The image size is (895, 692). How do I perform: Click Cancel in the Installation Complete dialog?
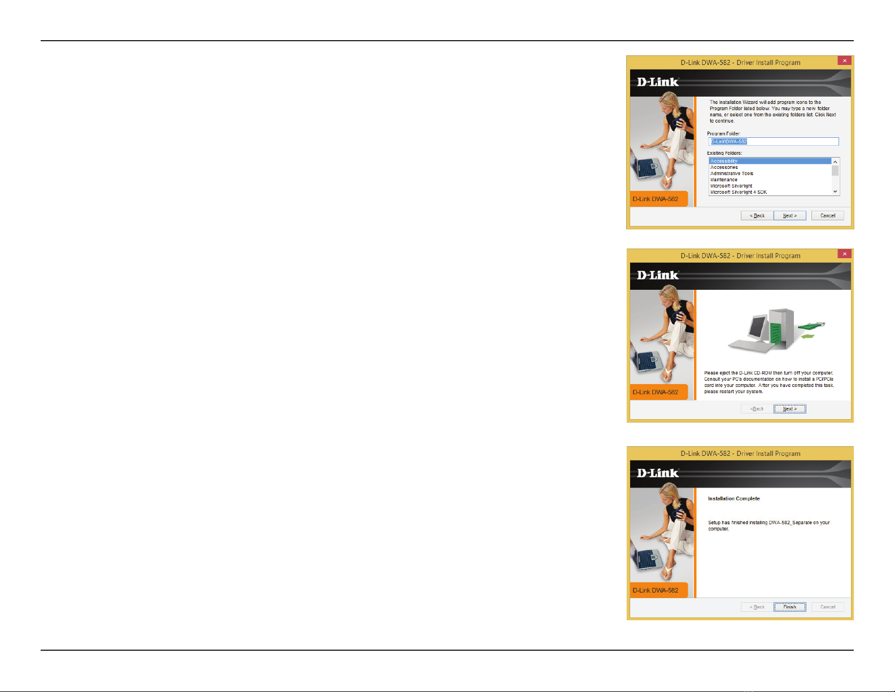point(828,607)
